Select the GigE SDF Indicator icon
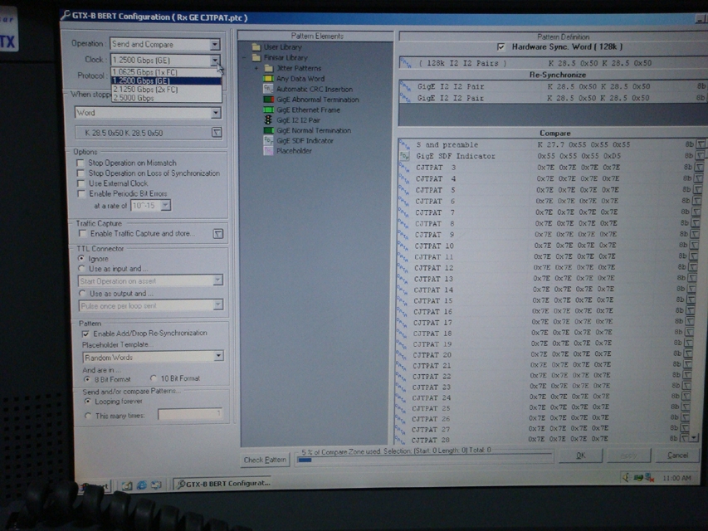 (x=268, y=140)
